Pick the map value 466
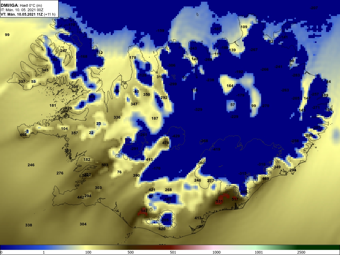340x255 pixels. 23,135
